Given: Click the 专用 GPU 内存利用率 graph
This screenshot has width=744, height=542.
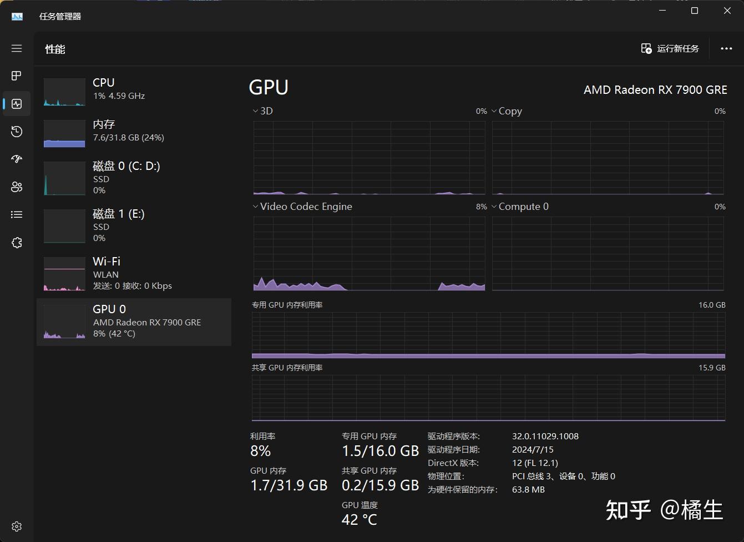Looking at the screenshot, I should coord(488,335).
